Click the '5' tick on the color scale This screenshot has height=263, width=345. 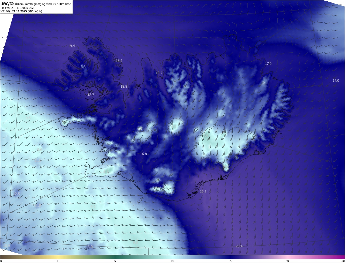(115, 261)
